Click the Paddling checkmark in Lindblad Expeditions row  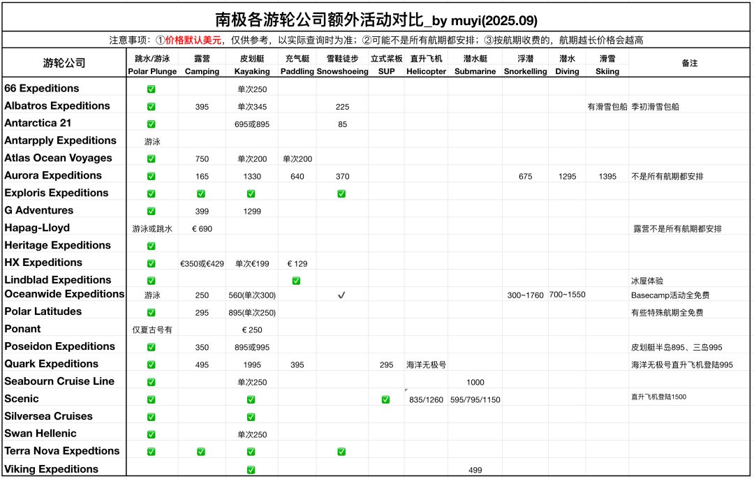click(x=296, y=281)
